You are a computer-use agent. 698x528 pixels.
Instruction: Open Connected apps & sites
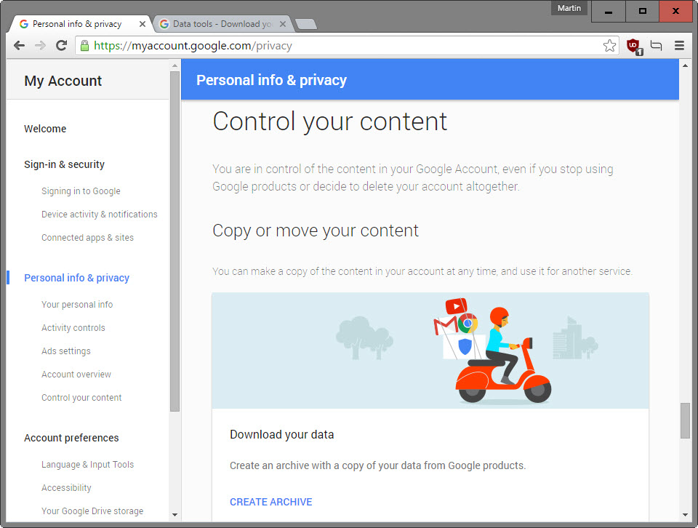[87, 238]
